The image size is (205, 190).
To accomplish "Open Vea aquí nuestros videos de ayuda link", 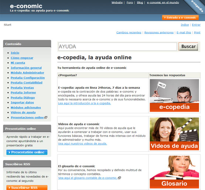I will (82, 143).
